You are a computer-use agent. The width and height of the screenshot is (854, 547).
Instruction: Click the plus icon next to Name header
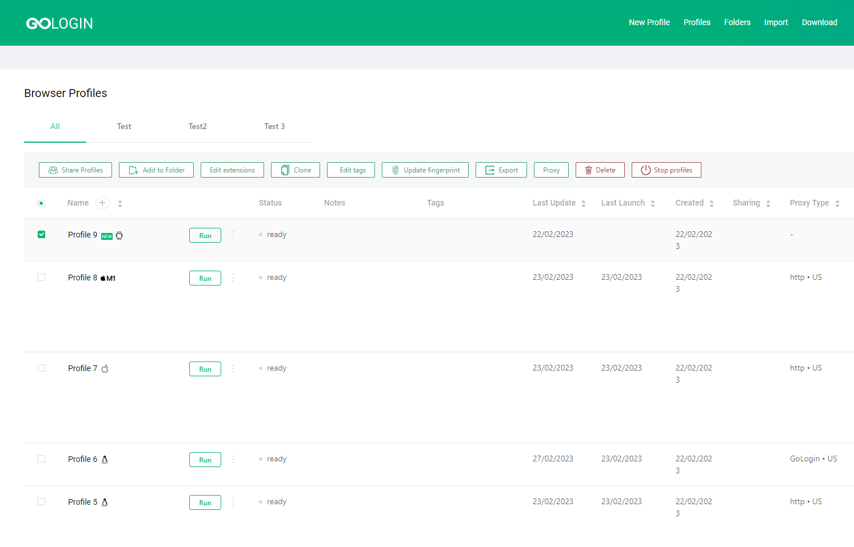(x=102, y=203)
